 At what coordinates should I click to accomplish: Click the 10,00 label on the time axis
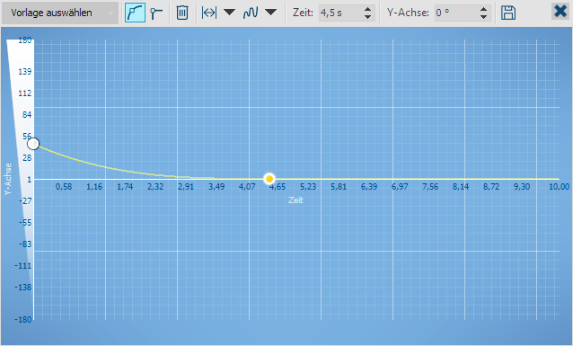560,187
